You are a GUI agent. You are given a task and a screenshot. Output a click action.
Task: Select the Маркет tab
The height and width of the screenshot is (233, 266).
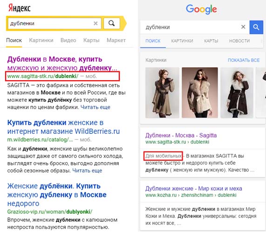click(x=116, y=40)
